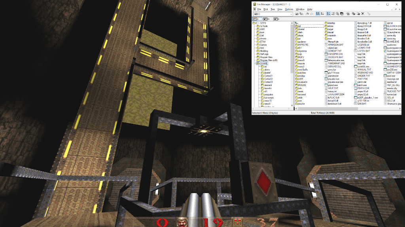405x227 pixels.
Task: Click the Connect Network Drive toolbar icon
Action: [x=297, y=14]
